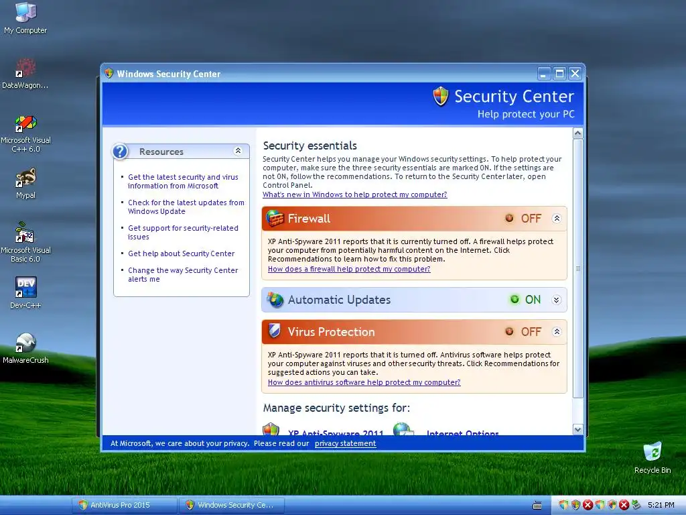Click the 'Help protect your PC' tagline
This screenshot has width=686, height=515.
pyautogui.click(x=526, y=114)
